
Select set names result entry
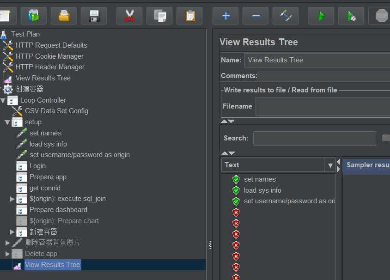coord(260,179)
